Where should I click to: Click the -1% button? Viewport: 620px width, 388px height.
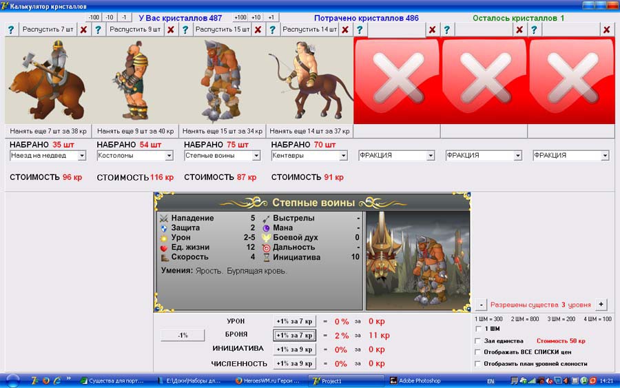click(183, 336)
